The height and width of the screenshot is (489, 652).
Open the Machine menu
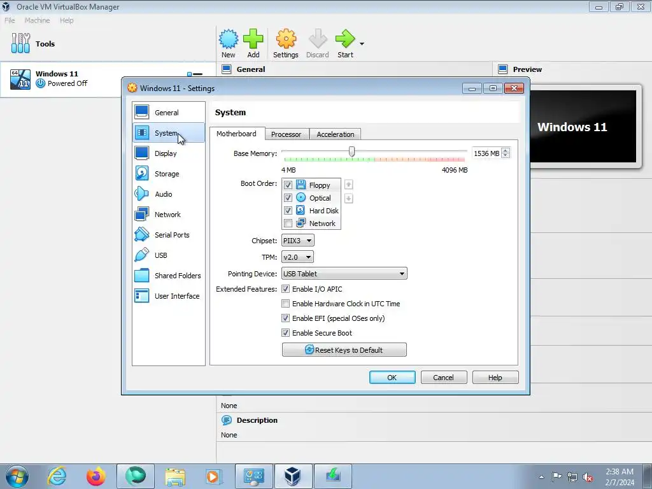37,20
